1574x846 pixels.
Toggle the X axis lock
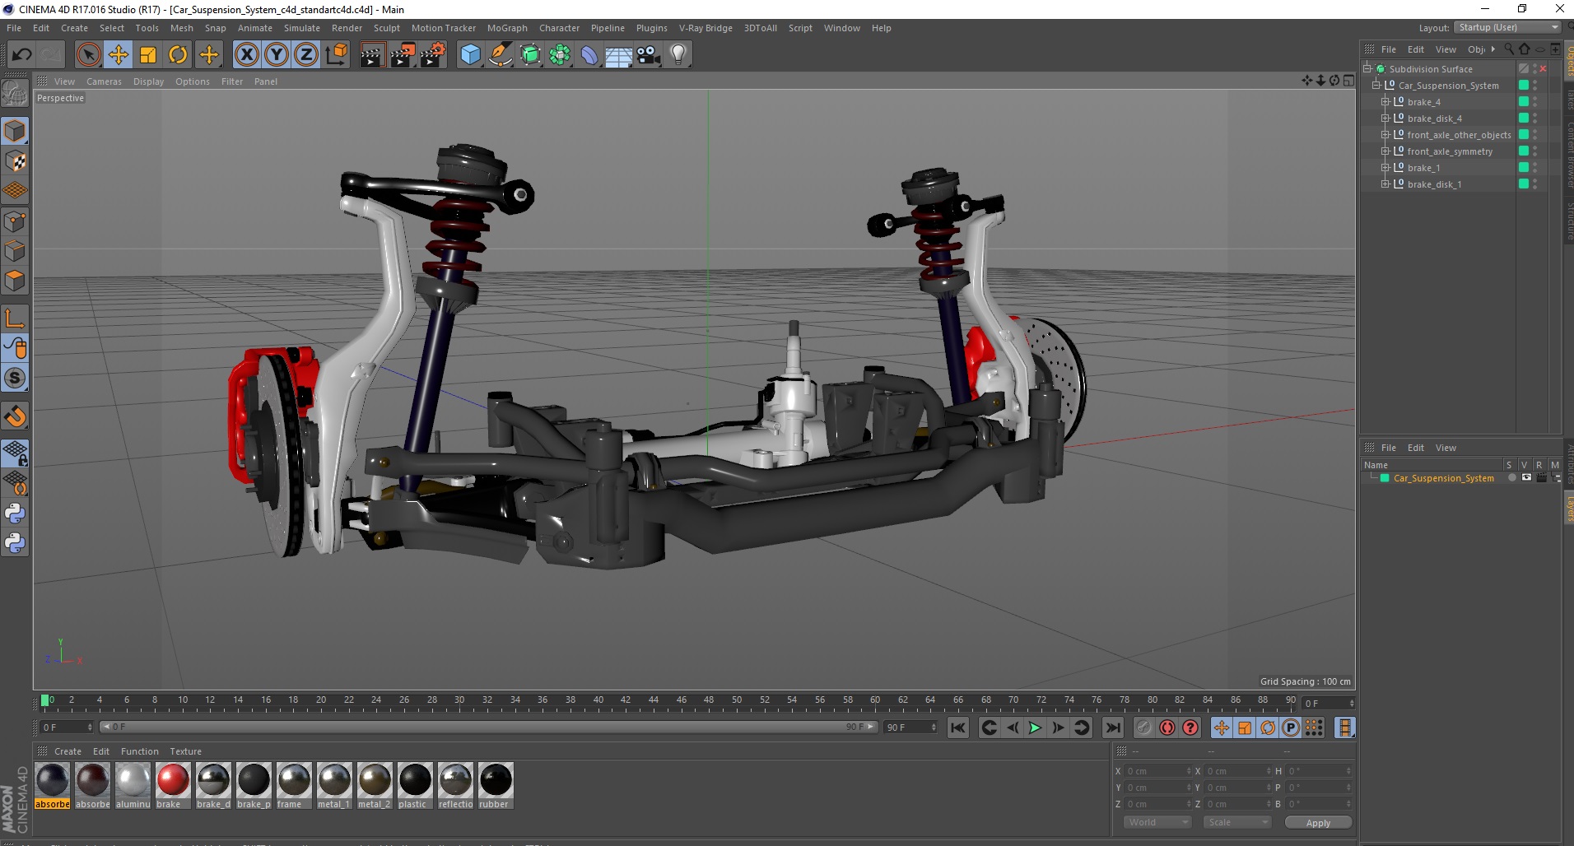(246, 55)
